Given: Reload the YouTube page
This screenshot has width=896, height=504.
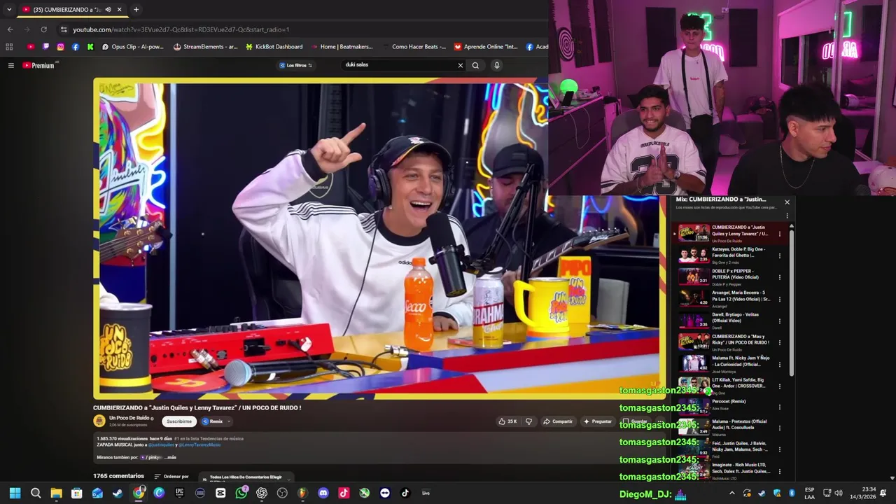Looking at the screenshot, I should pyautogui.click(x=43, y=29).
